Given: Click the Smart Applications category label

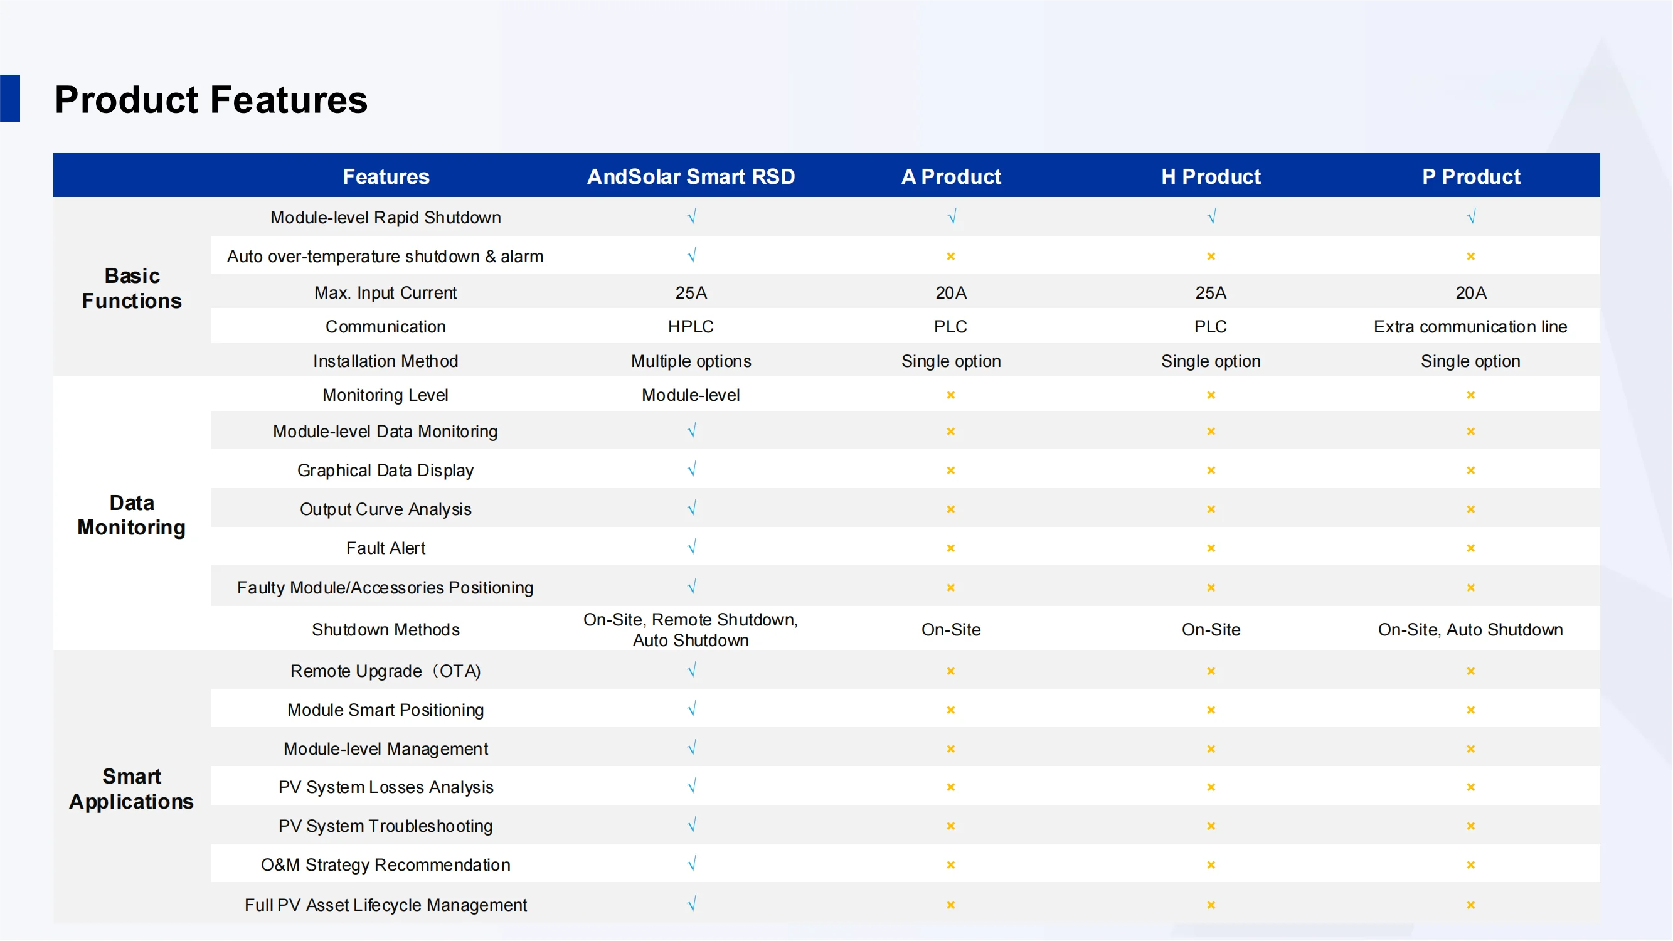Looking at the screenshot, I should [x=132, y=789].
